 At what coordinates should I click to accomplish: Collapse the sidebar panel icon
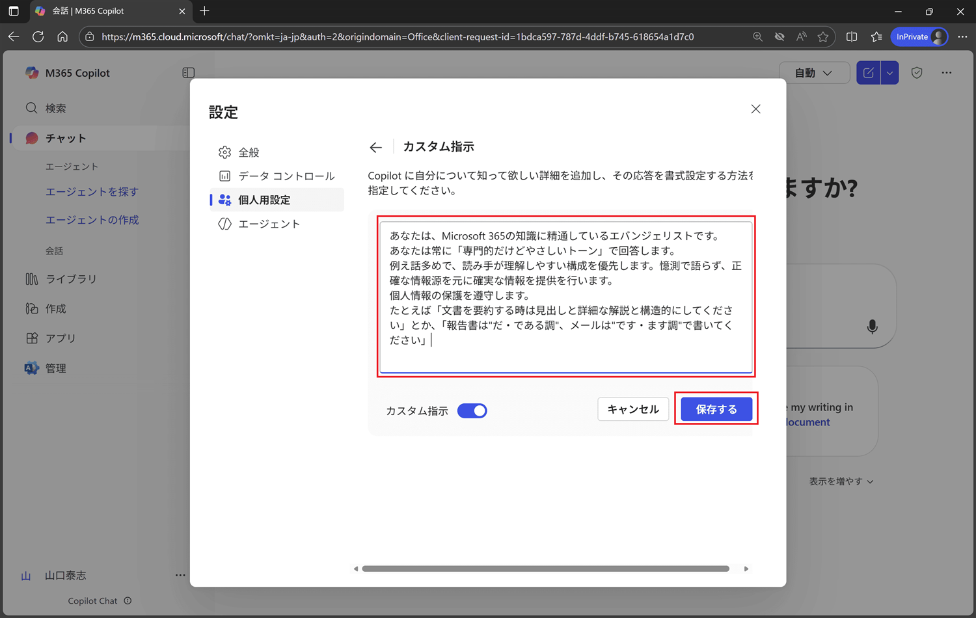pyautogui.click(x=189, y=73)
